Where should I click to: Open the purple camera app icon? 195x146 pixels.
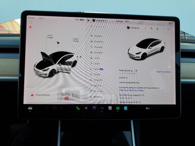point(94,108)
